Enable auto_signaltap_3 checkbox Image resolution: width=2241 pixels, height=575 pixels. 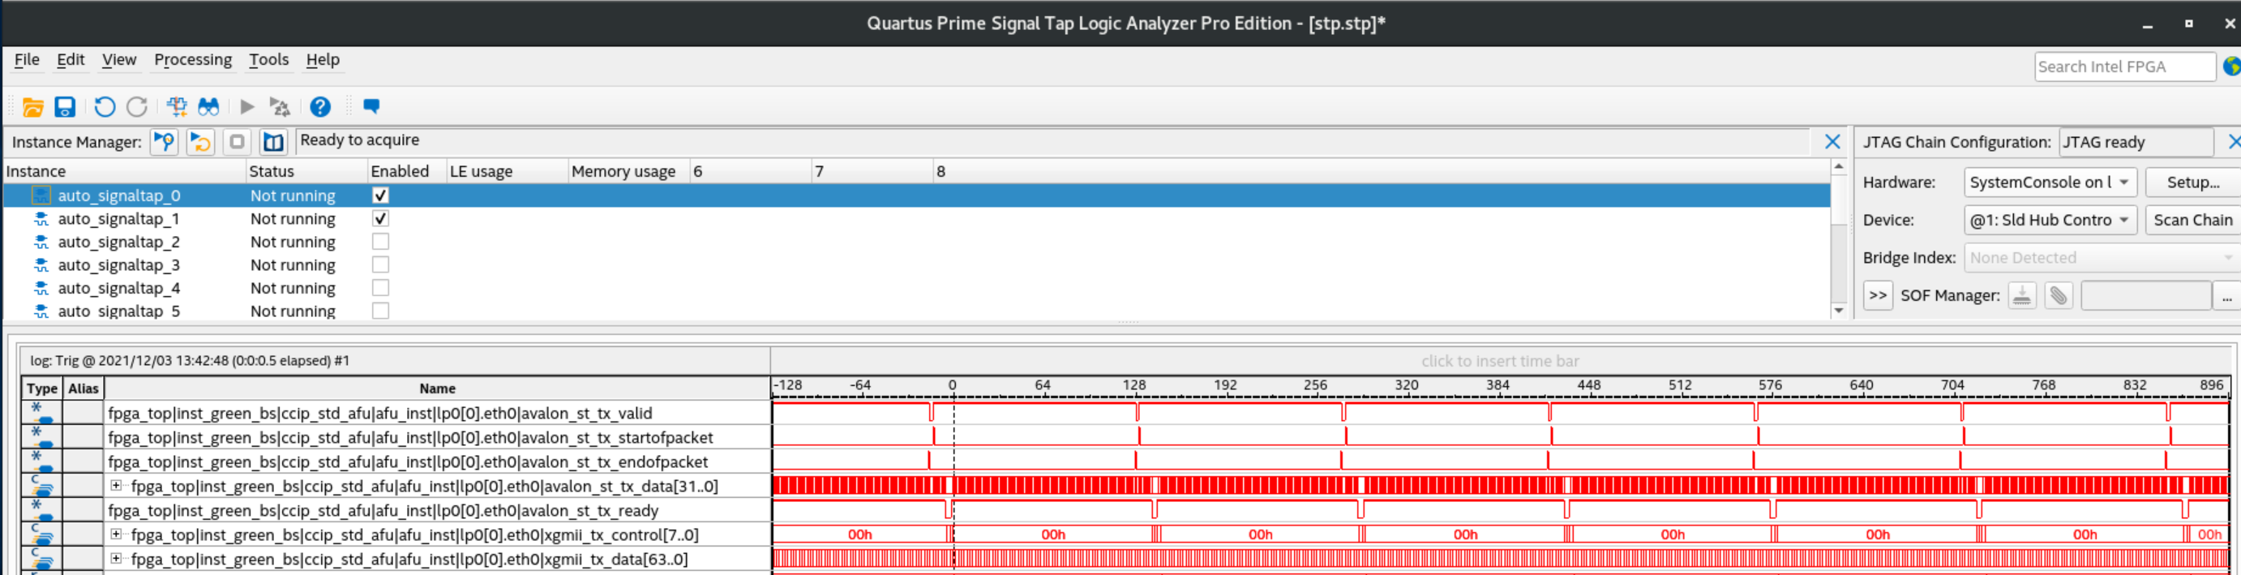[x=380, y=264]
